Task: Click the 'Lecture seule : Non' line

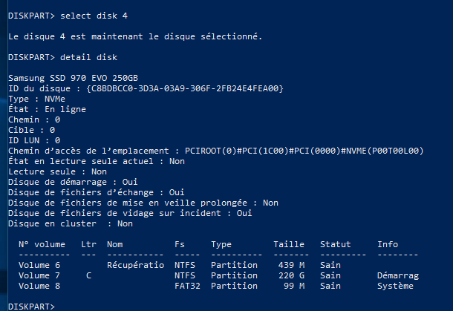Action: point(57,171)
